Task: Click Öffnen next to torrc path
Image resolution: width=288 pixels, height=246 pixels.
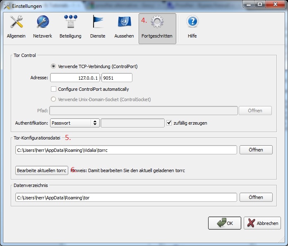Action: tap(256, 150)
